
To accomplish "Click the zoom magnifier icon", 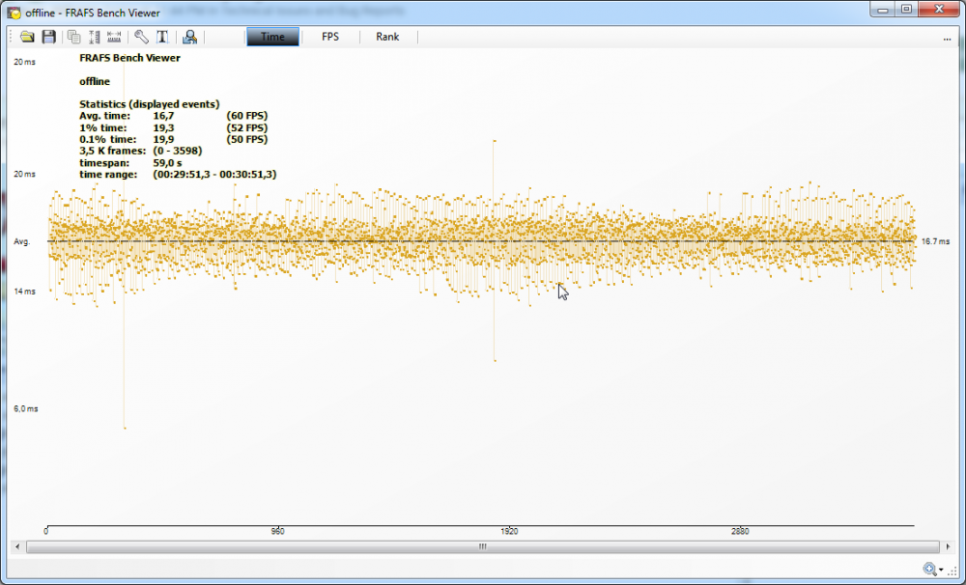I will pyautogui.click(x=929, y=570).
